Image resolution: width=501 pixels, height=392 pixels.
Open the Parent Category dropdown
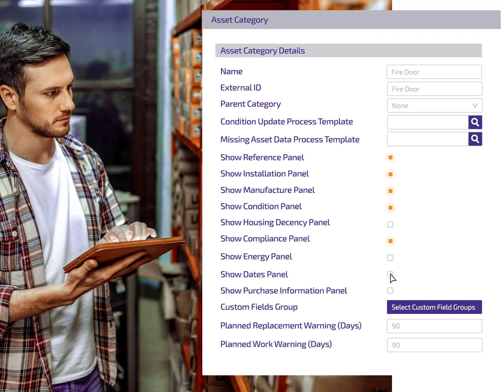(x=435, y=106)
